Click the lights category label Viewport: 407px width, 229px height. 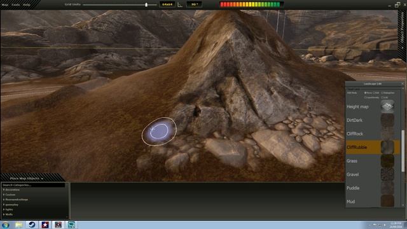(x=9, y=209)
